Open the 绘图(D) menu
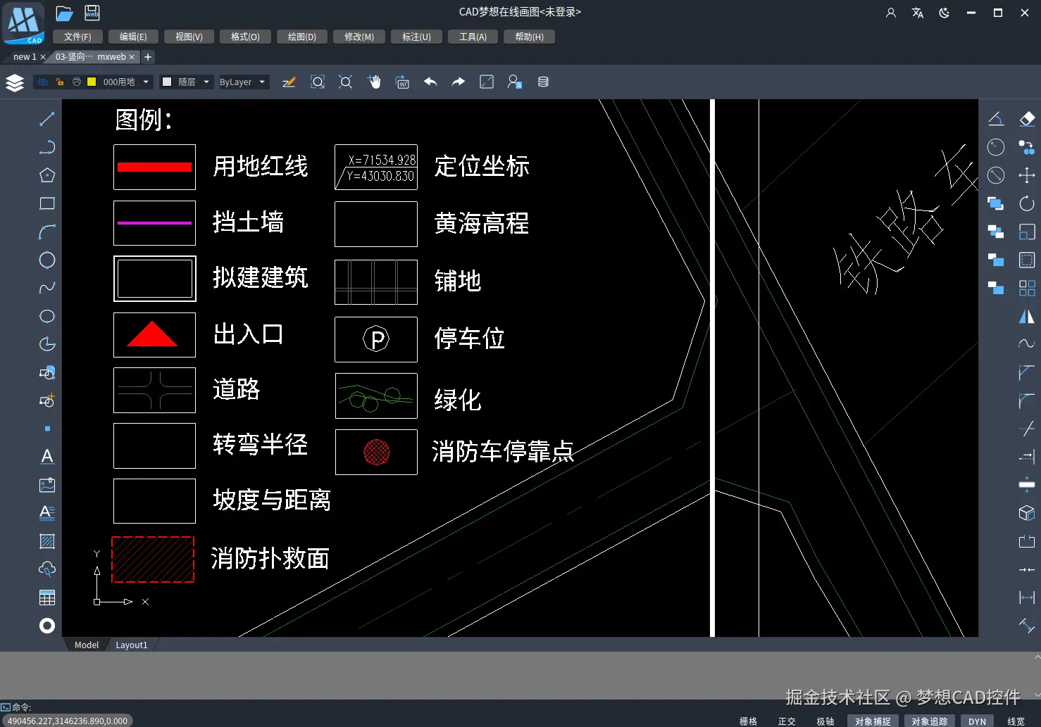The height and width of the screenshot is (727, 1041). 301,37
